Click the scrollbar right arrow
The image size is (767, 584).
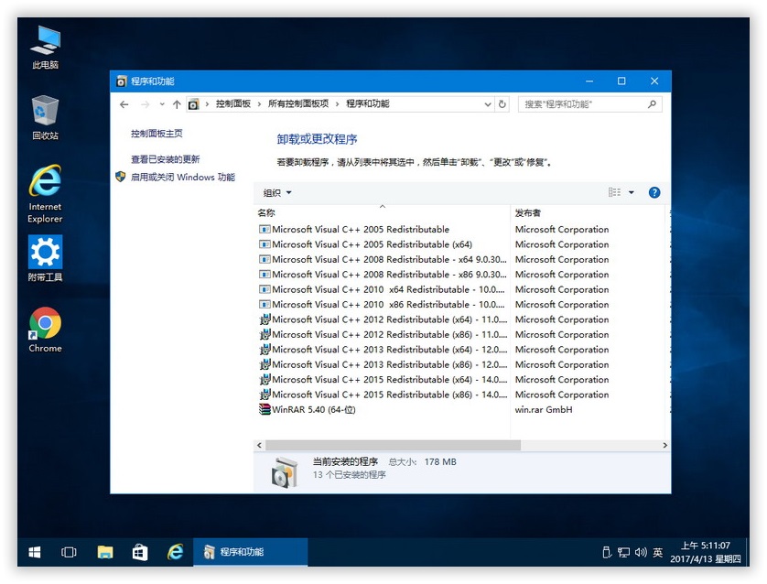point(664,445)
